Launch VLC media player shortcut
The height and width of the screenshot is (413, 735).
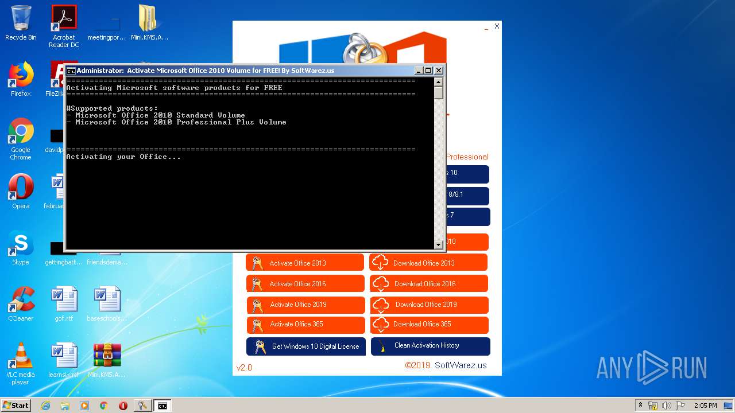(21, 364)
